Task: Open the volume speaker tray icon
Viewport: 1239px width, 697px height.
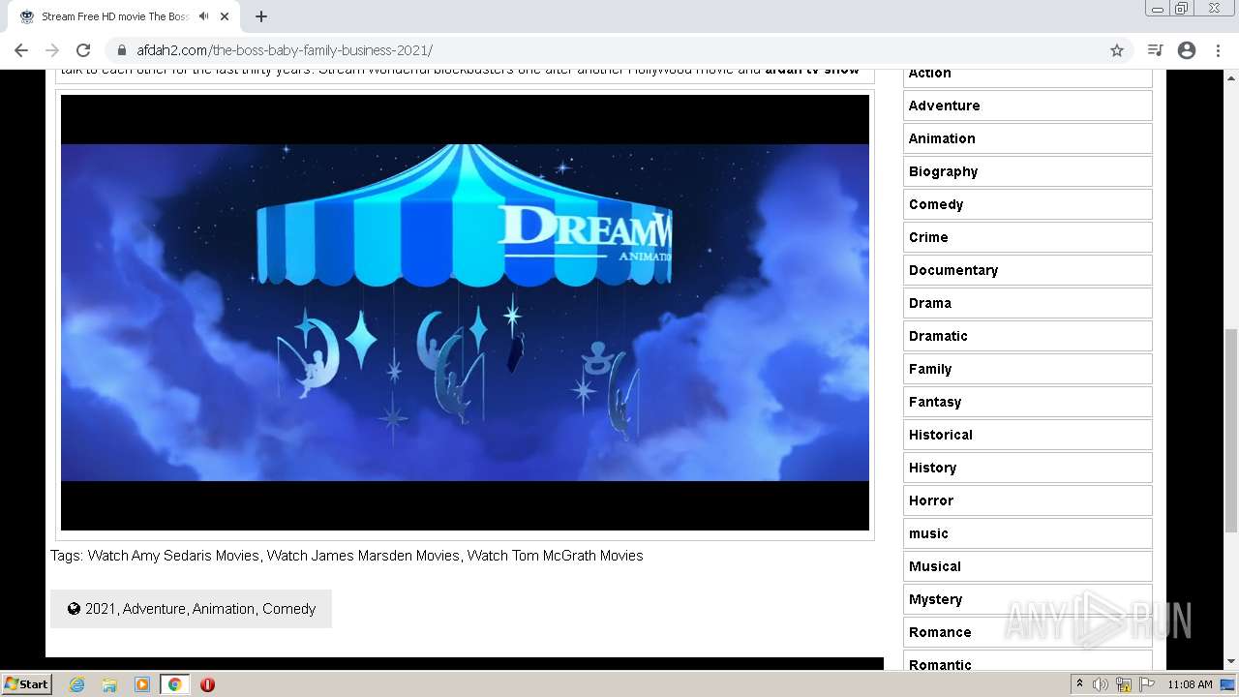Action: pyautogui.click(x=1101, y=684)
